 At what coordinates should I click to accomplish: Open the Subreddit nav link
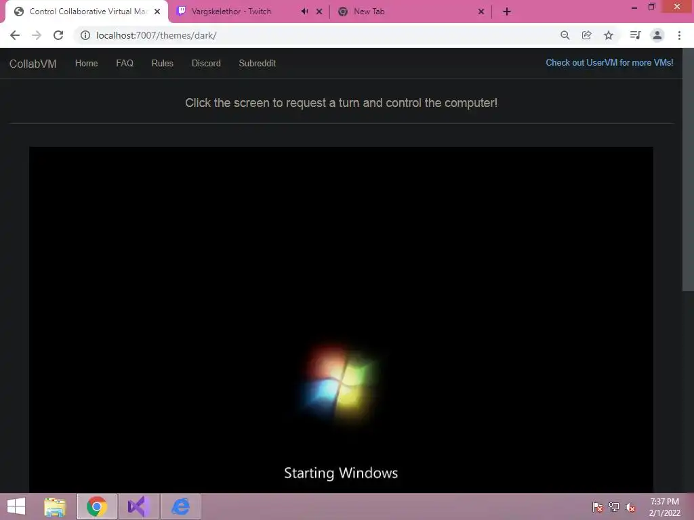tap(257, 63)
